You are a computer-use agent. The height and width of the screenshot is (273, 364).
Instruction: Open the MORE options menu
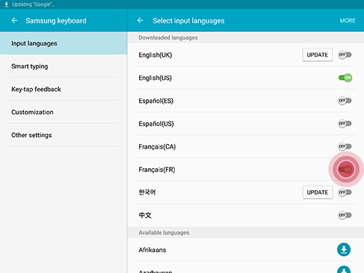(347, 20)
